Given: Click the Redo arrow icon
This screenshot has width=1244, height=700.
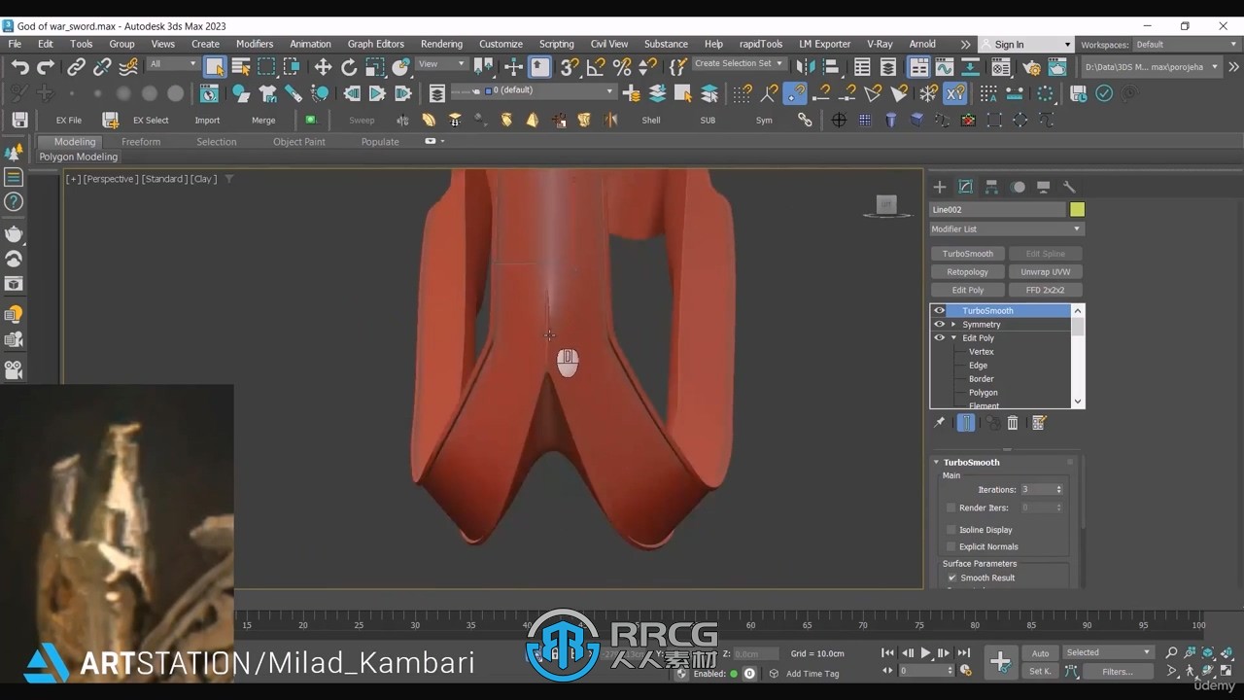Looking at the screenshot, I should coord(45,66).
